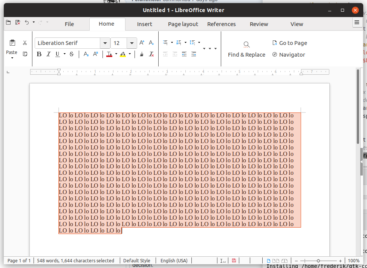Screen dimensions: 367x268
Task: Expand the font size dropdown
Action: tap(132, 43)
